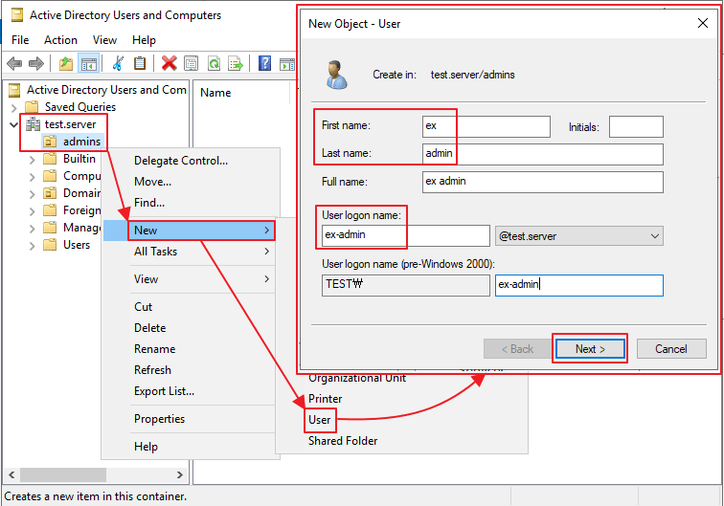Screen dimensions: 724x506
Task: Click the Initials input field
Action: (x=636, y=127)
